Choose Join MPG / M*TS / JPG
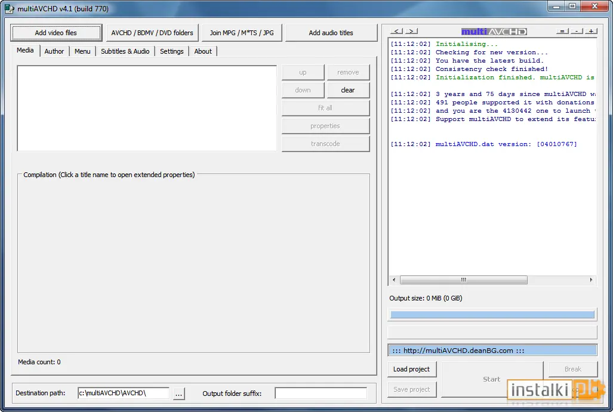This screenshot has height=412, width=613. pos(242,33)
